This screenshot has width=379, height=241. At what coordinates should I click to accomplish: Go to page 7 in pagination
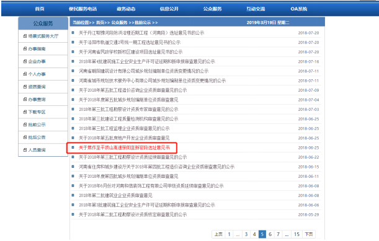[x=279, y=234]
